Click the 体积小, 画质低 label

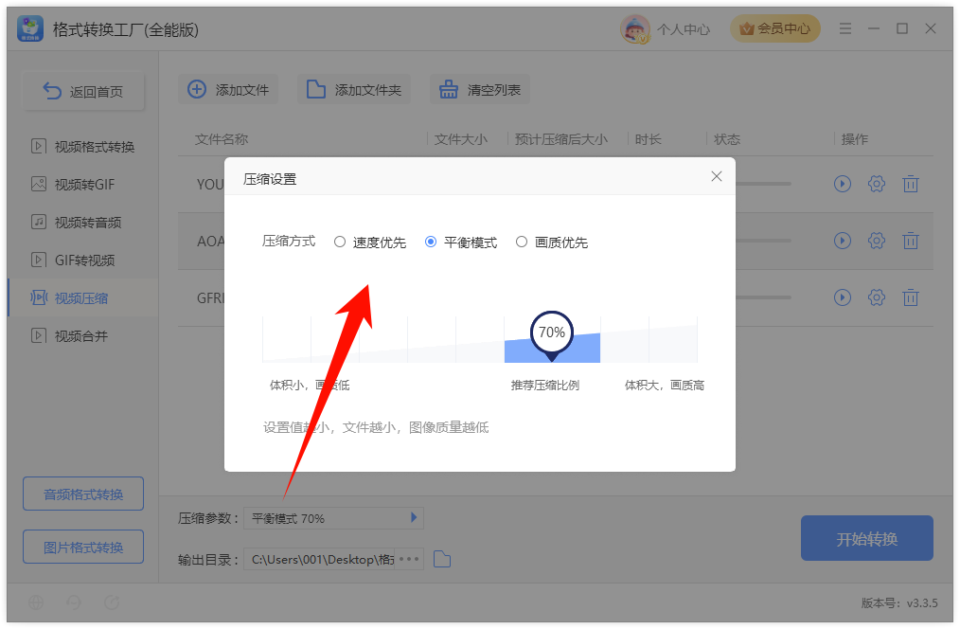(310, 386)
